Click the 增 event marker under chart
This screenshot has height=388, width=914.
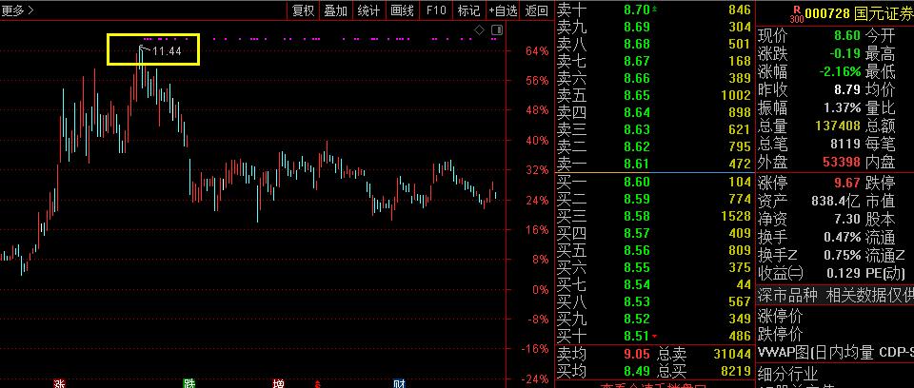click(279, 383)
